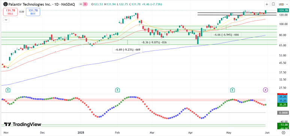
Task: Click the earnings E marker near November
Action: (x=8, y=90)
